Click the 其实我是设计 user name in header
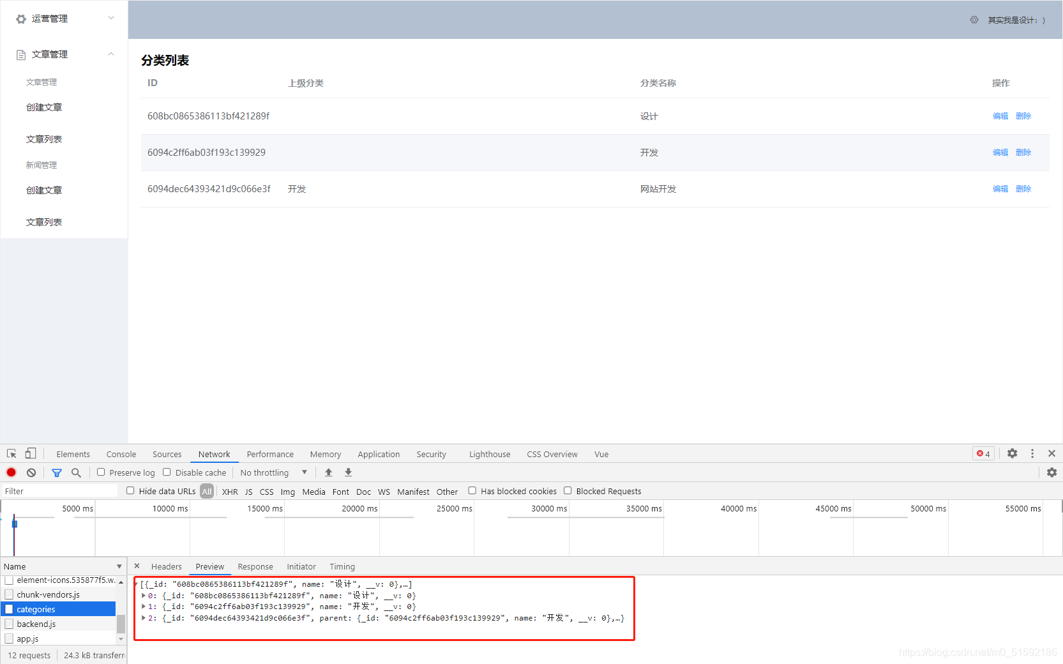1063x664 pixels. 1017,20
